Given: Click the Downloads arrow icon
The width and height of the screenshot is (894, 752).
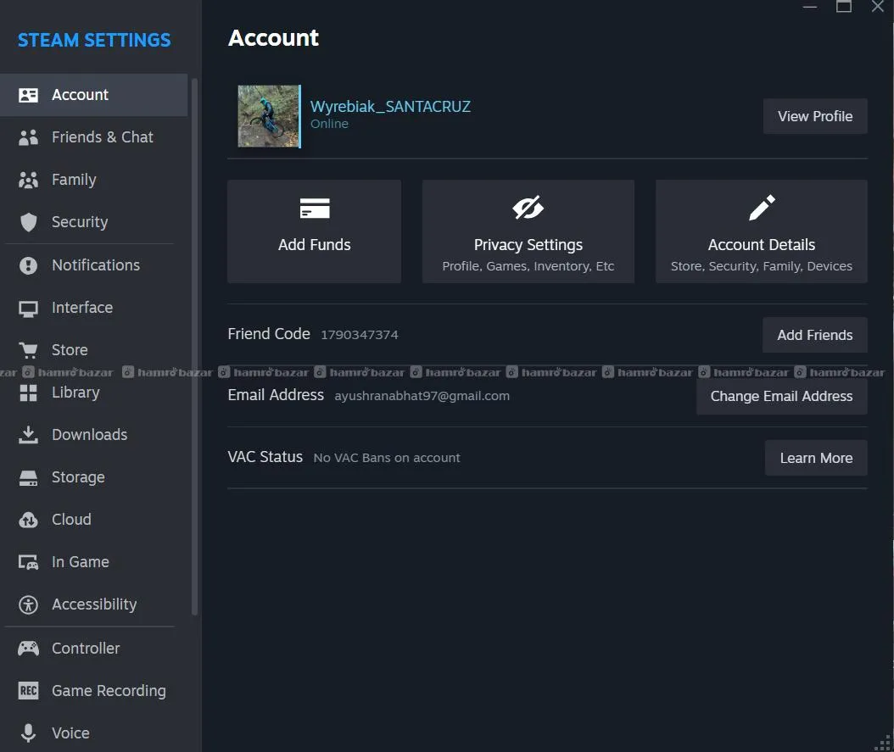Looking at the screenshot, I should (29, 435).
